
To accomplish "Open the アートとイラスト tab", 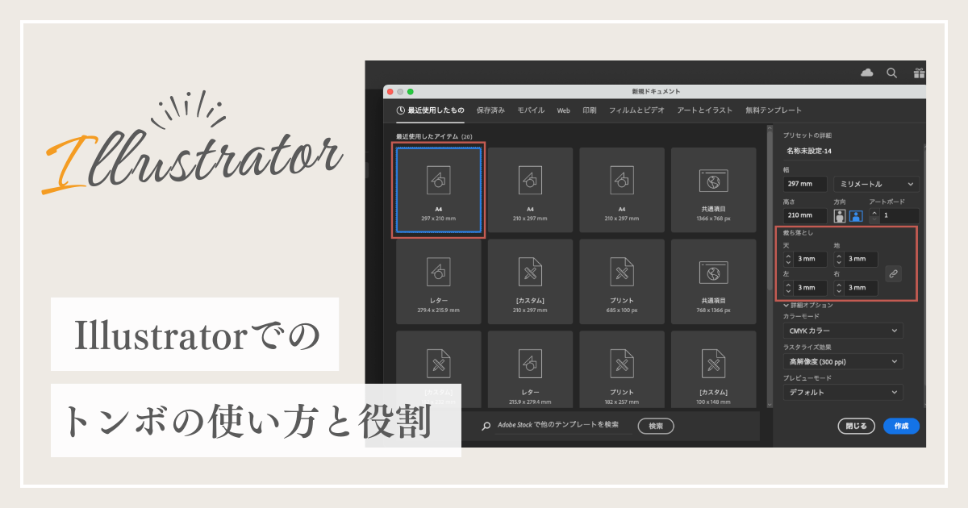I will (705, 110).
